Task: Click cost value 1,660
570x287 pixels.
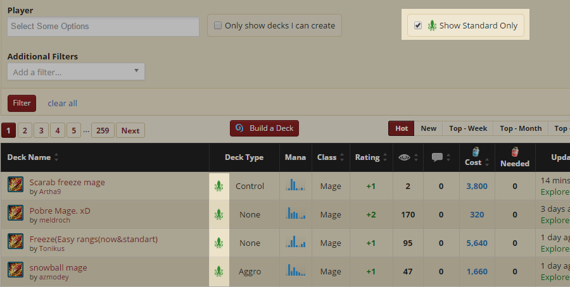Action: (x=476, y=271)
